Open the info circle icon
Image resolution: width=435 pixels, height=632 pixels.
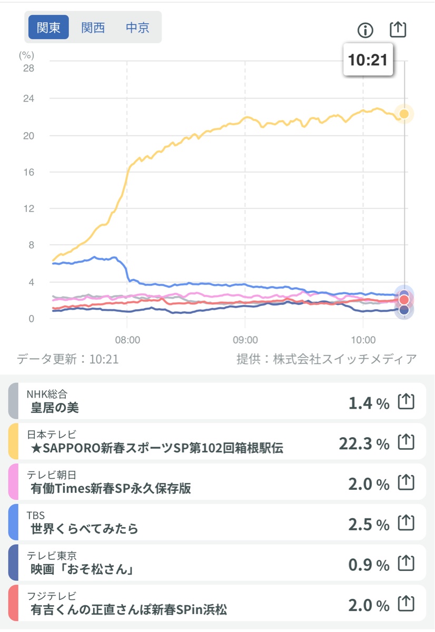pyautogui.click(x=365, y=30)
